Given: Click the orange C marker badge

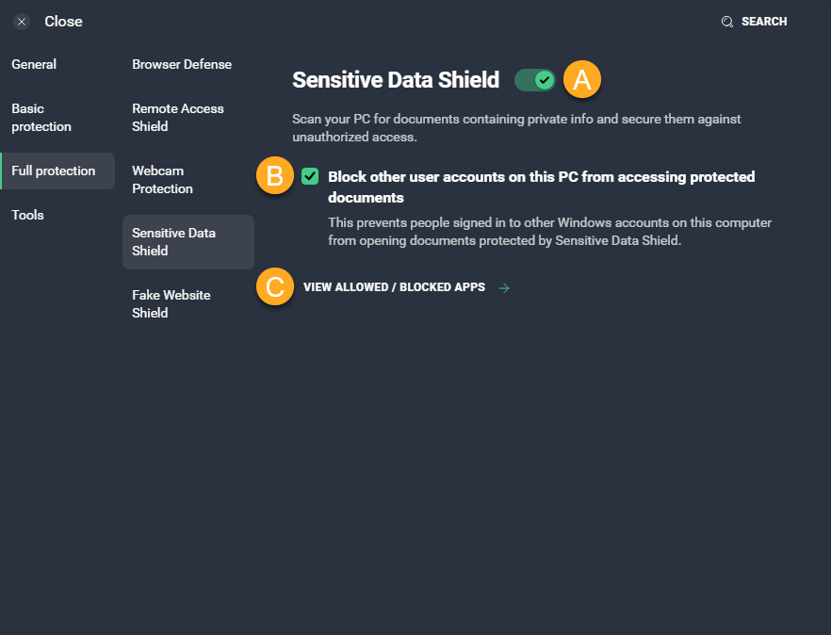Looking at the screenshot, I should point(275,287).
